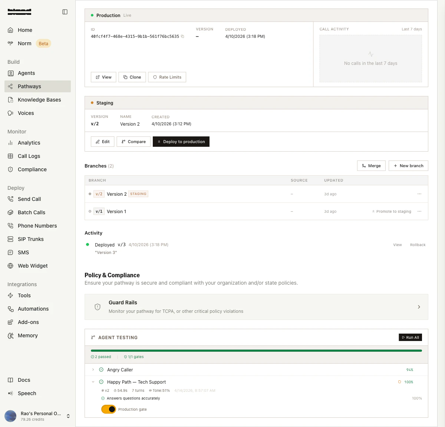Image resolution: width=445 pixels, height=427 pixels.
Task: Collapse the Happy Path test details
Action: 93,382
